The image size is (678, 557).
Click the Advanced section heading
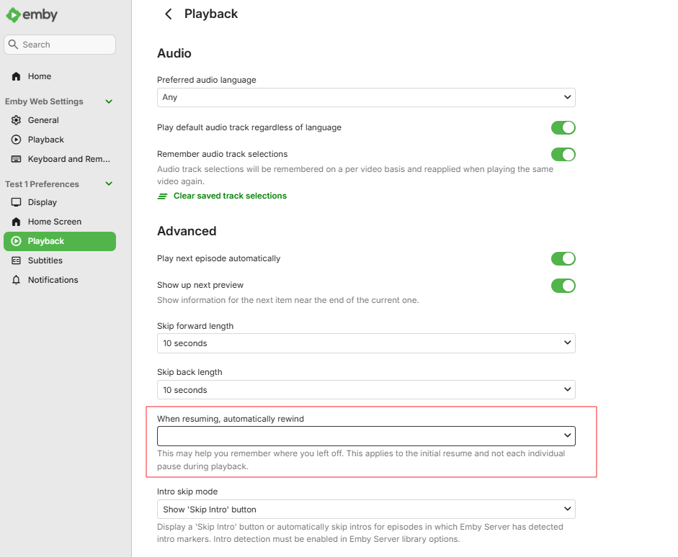pyautogui.click(x=187, y=231)
